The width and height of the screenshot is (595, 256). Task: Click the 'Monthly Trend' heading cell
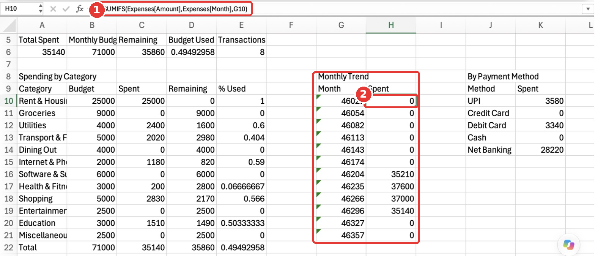(x=341, y=76)
